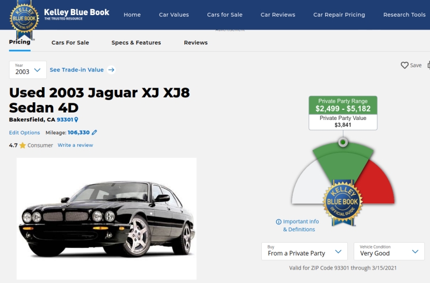This screenshot has height=283, width=430.
Task: Switch to the Reviews tab
Action: point(196,43)
